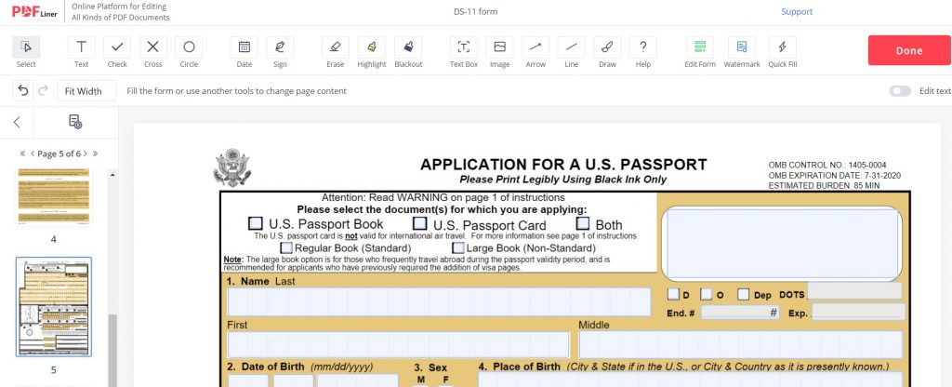
Task: Redo the last action
Action: [x=43, y=90]
